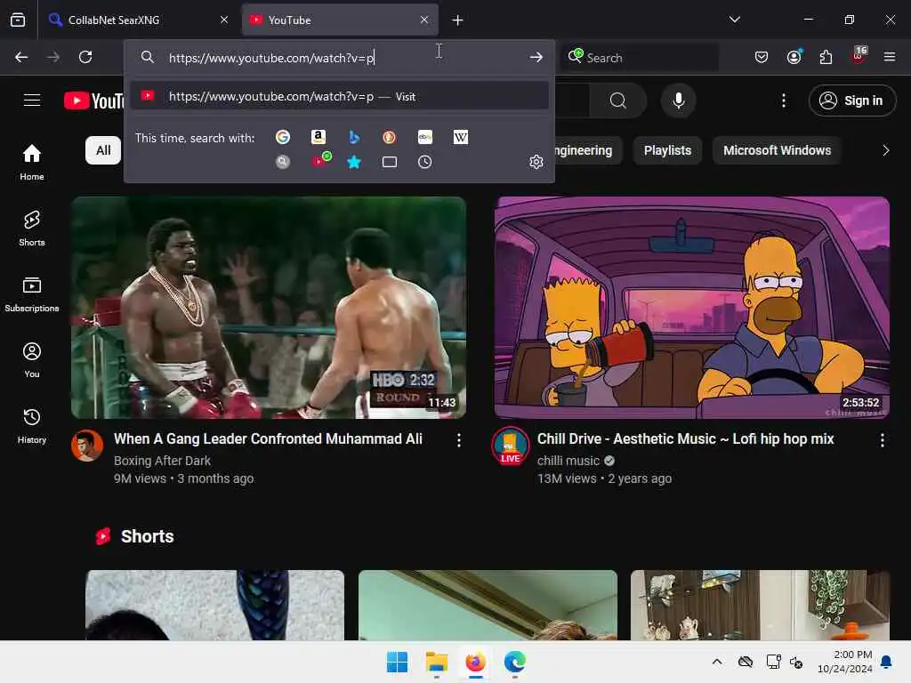Open the Simpsons Chill Drive thumbnail

coord(692,308)
